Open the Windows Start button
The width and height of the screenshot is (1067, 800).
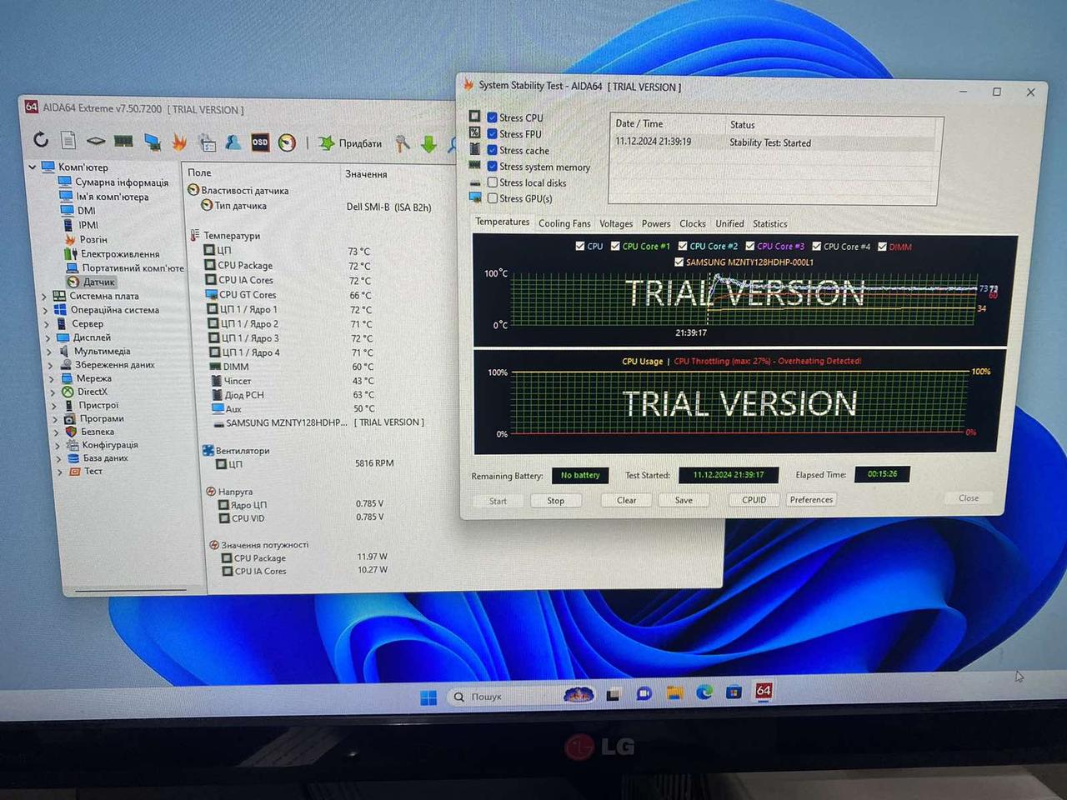[428, 697]
